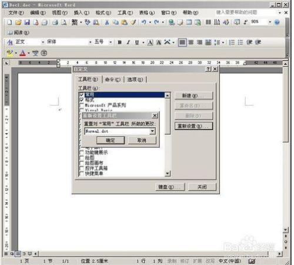
Task: Expand the font color dropdown arrow
Action: point(29,53)
